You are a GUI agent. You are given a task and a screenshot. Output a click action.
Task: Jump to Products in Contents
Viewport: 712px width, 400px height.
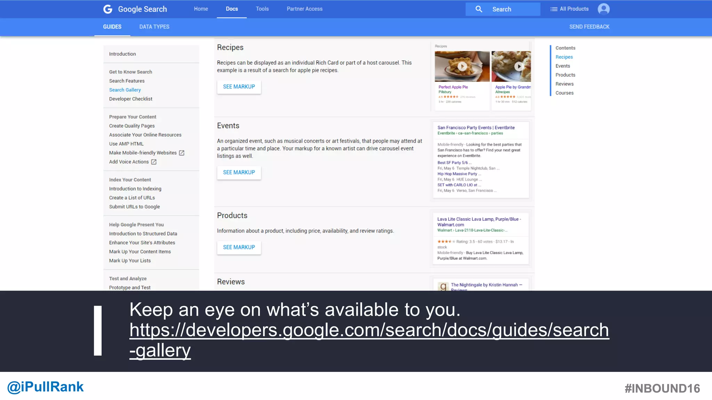pos(565,75)
